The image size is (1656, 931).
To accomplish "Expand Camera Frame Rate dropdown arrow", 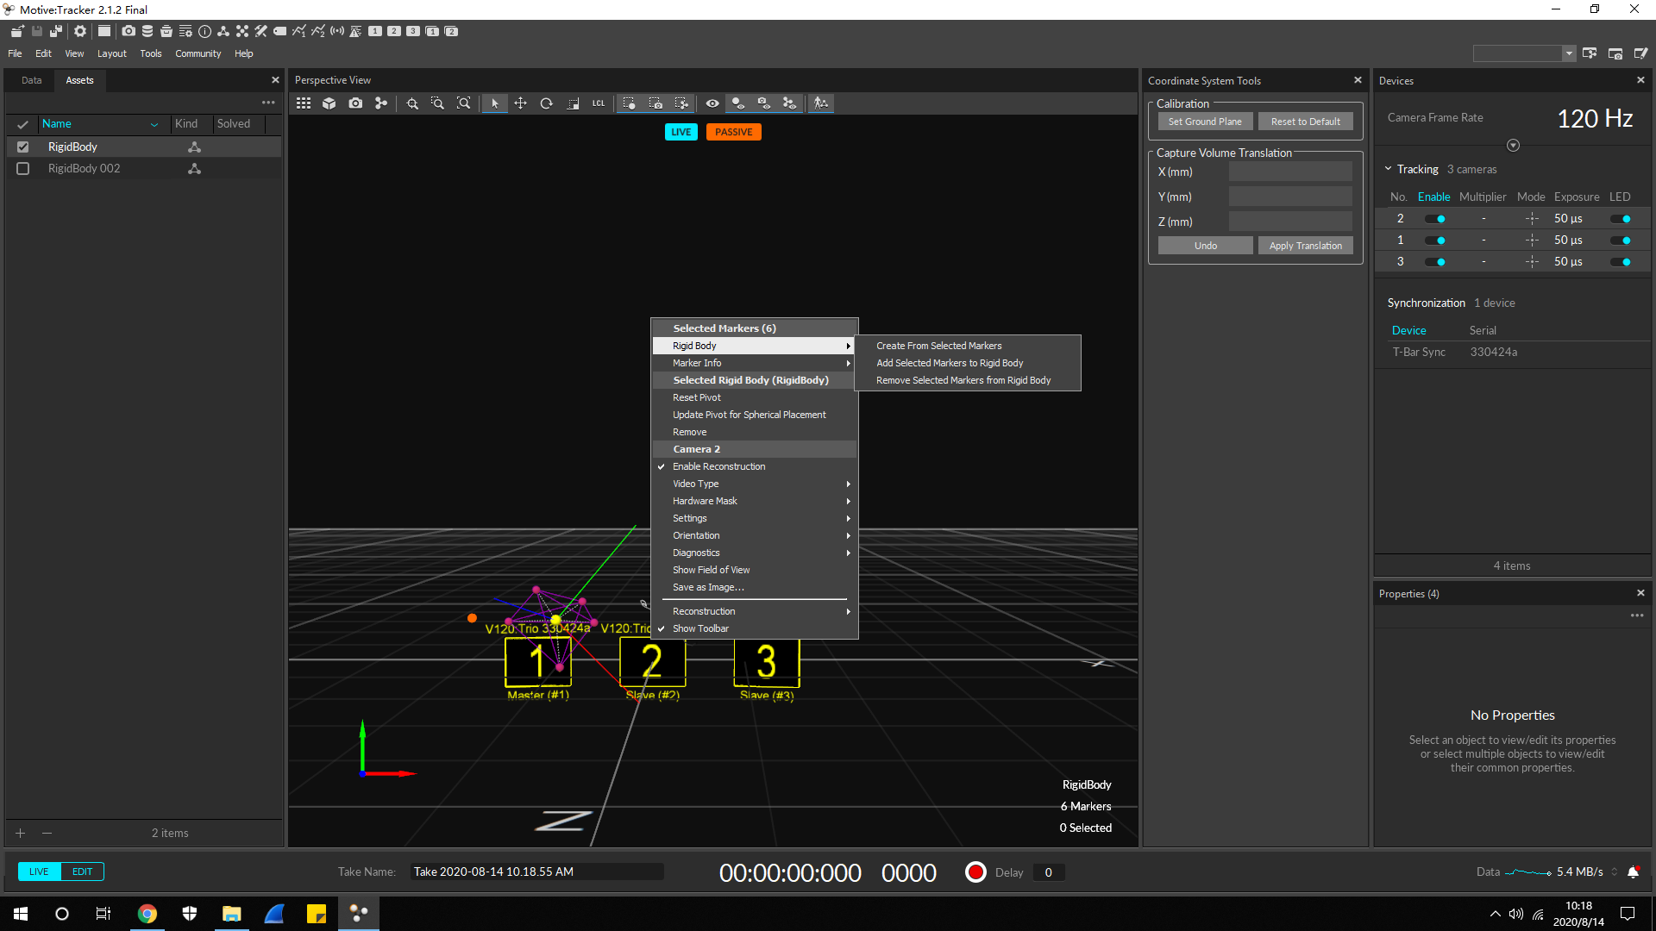I will click(1513, 145).
